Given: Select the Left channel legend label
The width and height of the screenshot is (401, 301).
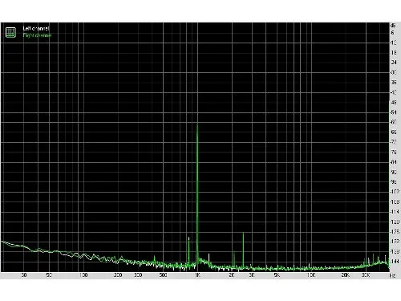Looking at the screenshot, I should 36,28.
